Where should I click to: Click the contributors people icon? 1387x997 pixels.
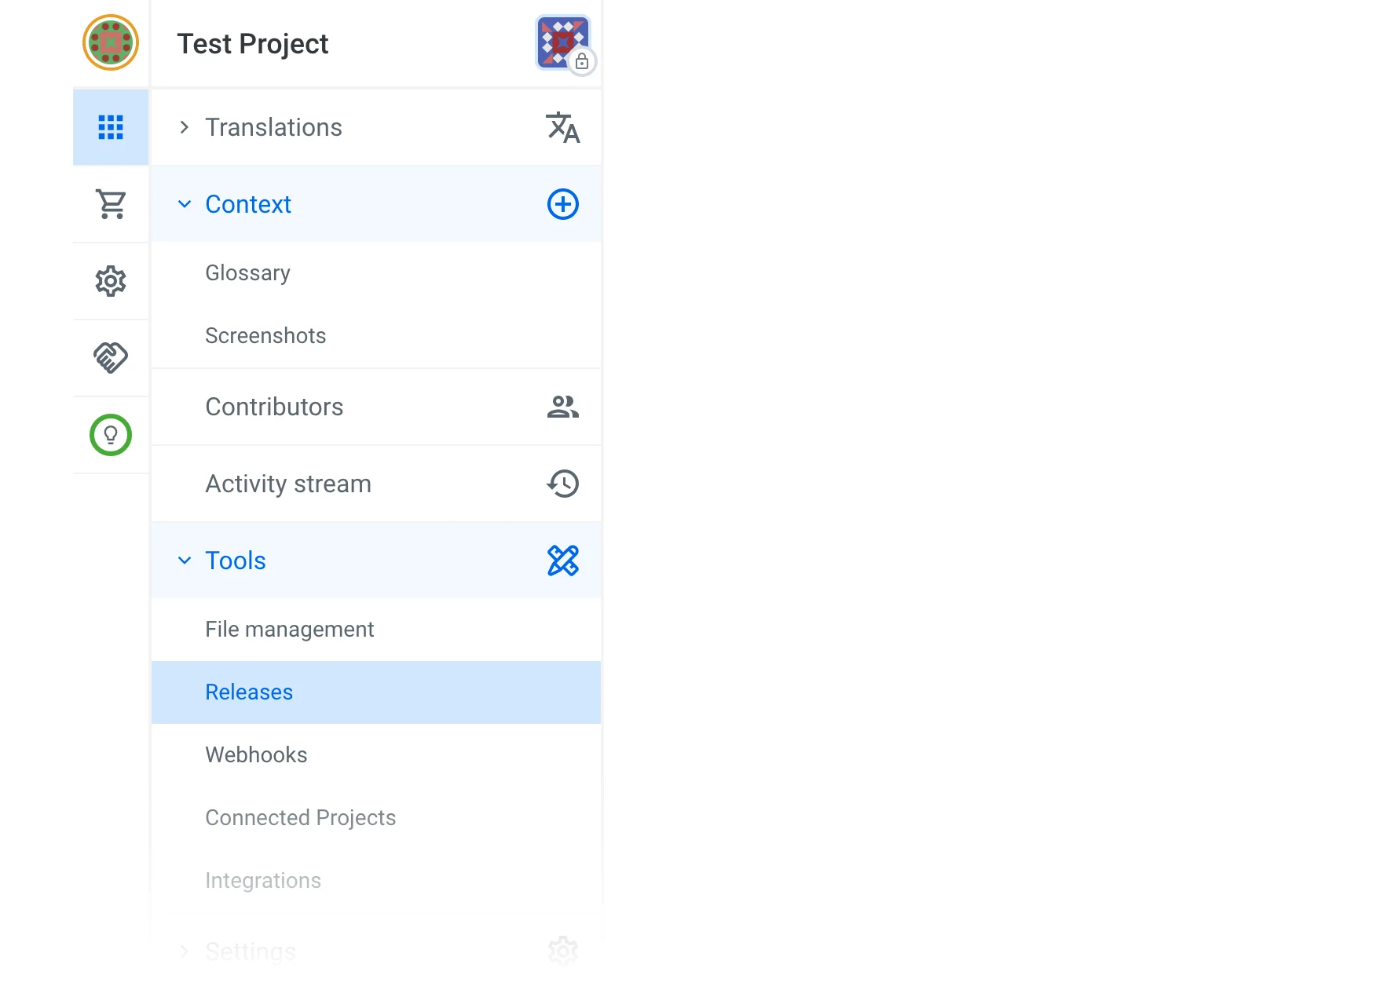click(562, 407)
